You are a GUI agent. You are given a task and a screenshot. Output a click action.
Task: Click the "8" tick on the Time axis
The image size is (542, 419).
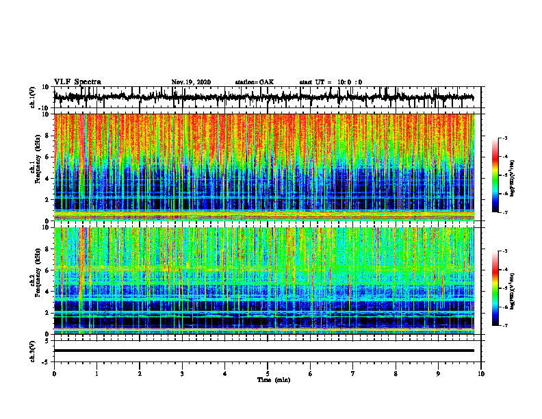(396, 374)
